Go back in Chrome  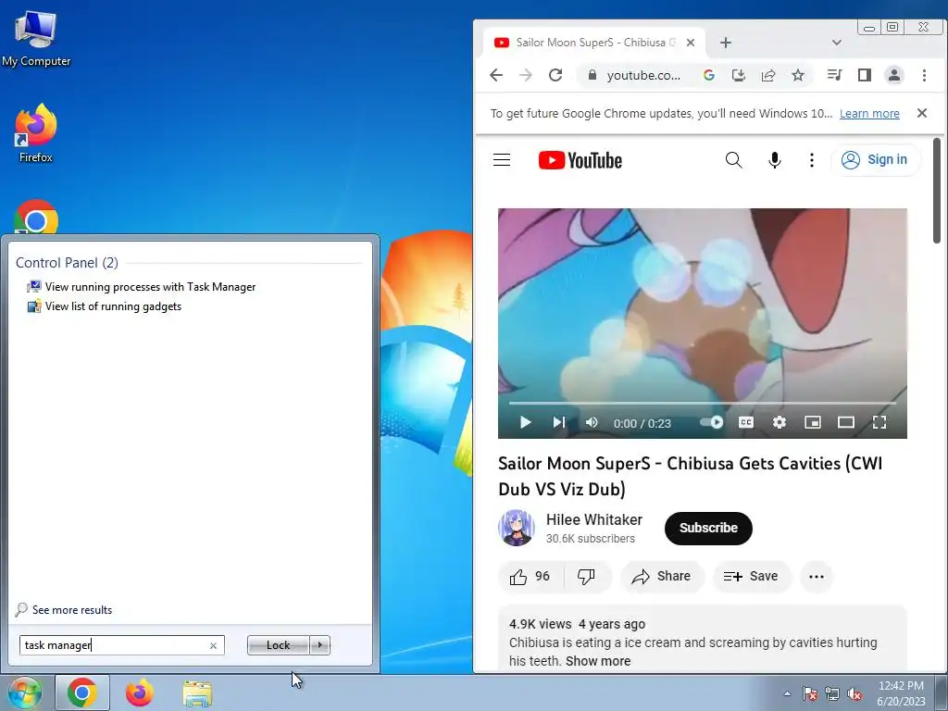(x=496, y=75)
